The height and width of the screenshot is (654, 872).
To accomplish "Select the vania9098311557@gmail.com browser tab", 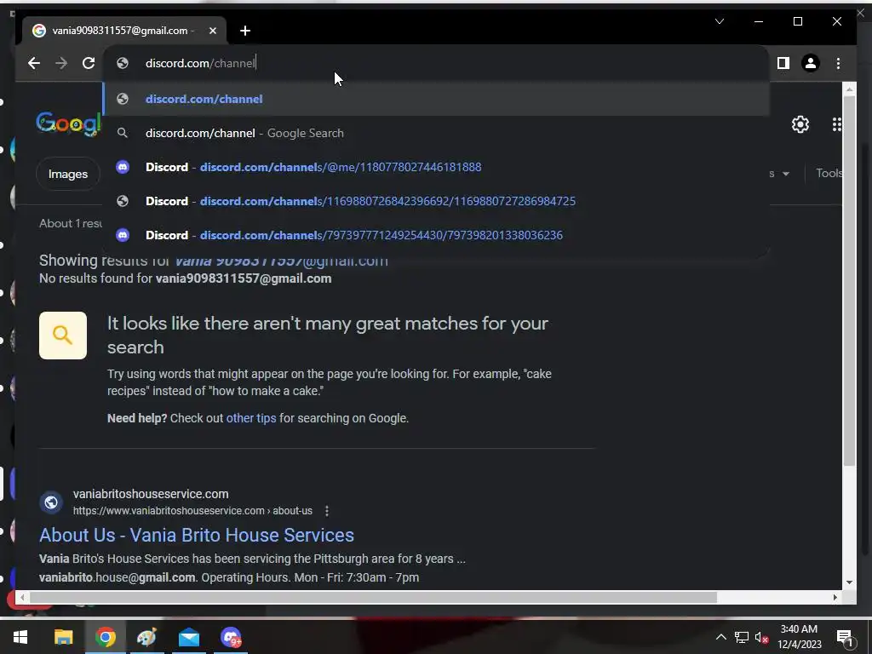I will tap(124, 31).
